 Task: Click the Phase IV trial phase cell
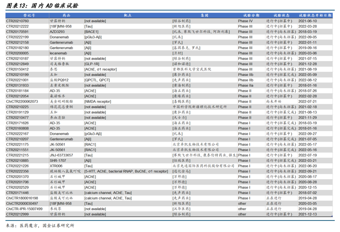tap(245, 21)
